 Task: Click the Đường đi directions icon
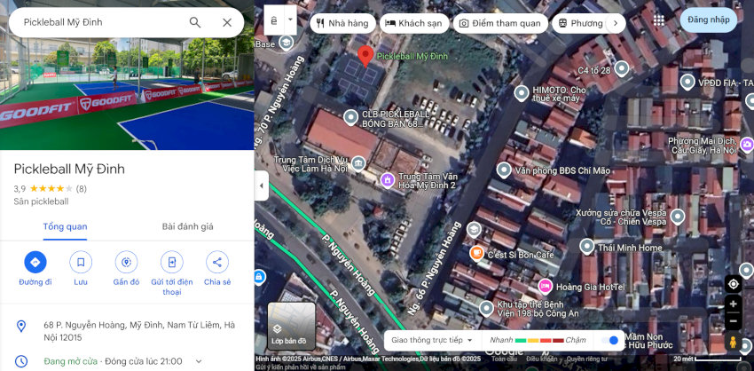pyautogui.click(x=35, y=263)
